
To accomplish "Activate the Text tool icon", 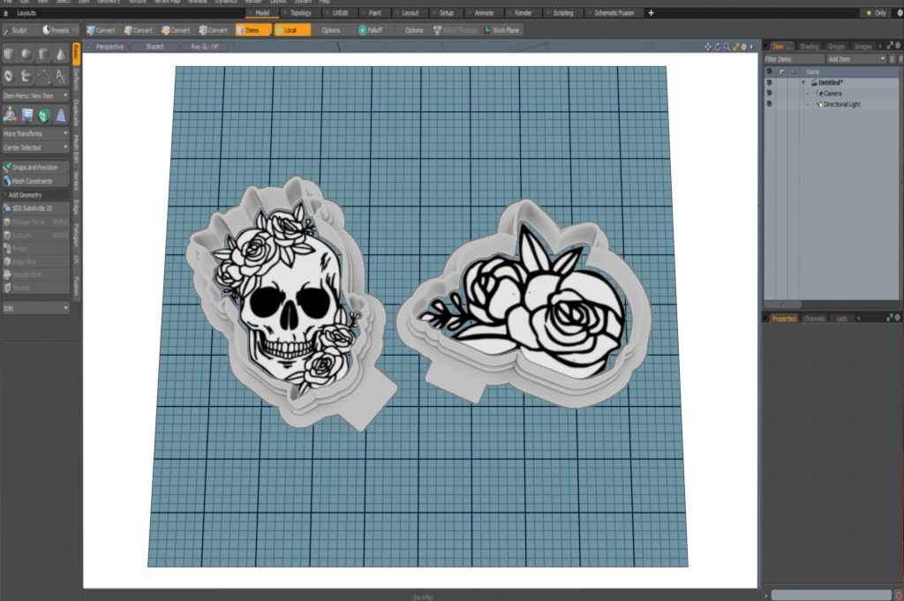I will [x=60, y=76].
